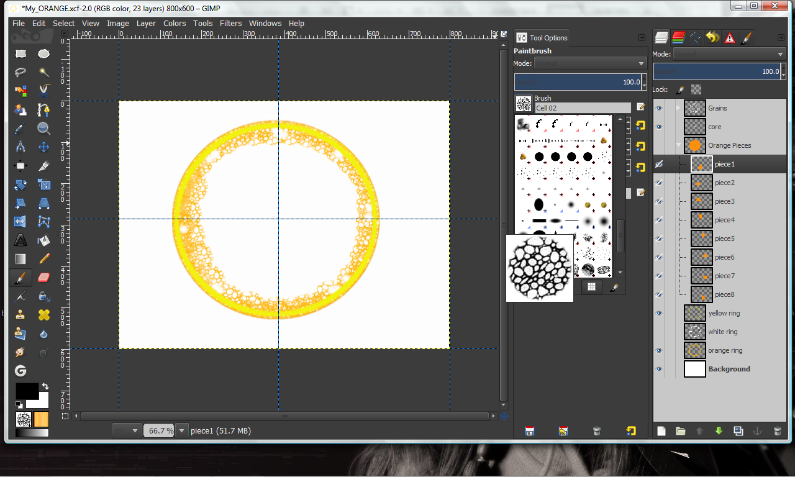Adjust the layer Opacity slider
795x477 pixels.
click(717, 71)
